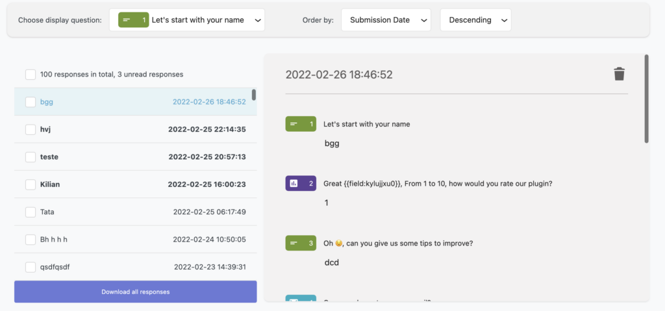Open the Tata response row
The height and width of the screenshot is (311, 665).
point(135,212)
